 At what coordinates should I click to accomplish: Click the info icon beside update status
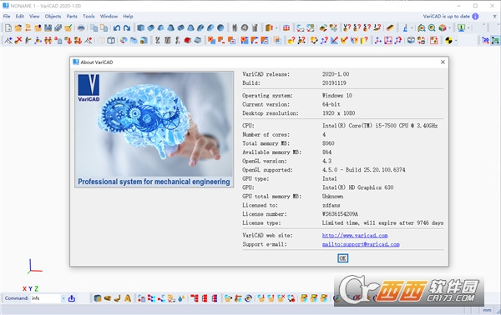click(x=475, y=17)
